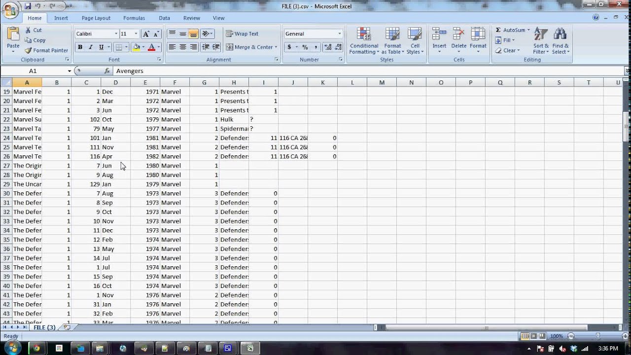Click Format cells button
Screen dimensions: 631x355
(x=478, y=41)
